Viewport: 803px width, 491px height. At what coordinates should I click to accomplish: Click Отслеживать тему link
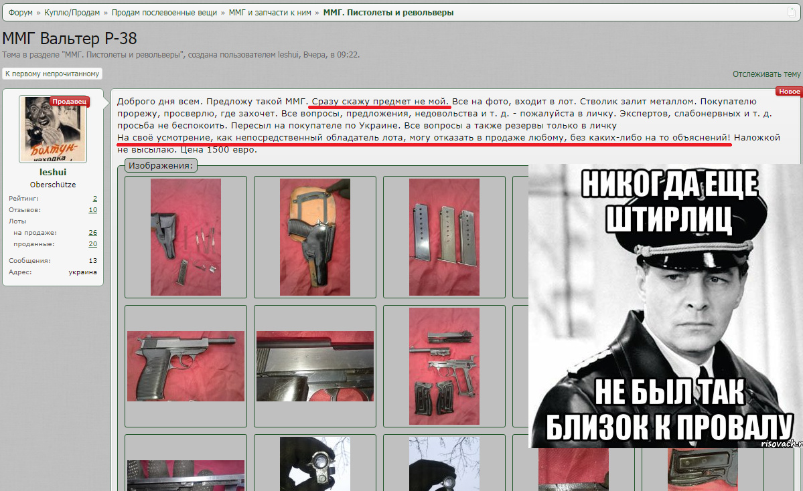767,74
